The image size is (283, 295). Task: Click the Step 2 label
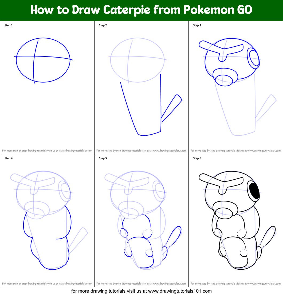point(103,25)
